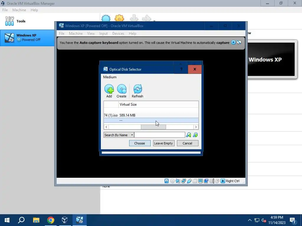Click optical drive indicator in VM status bar
302x226 pixels.
(x=172, y=181)
